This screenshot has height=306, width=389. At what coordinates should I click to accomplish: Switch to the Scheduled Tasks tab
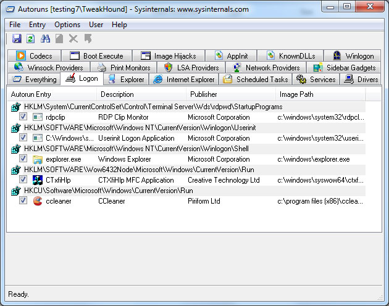pos(256,79)
